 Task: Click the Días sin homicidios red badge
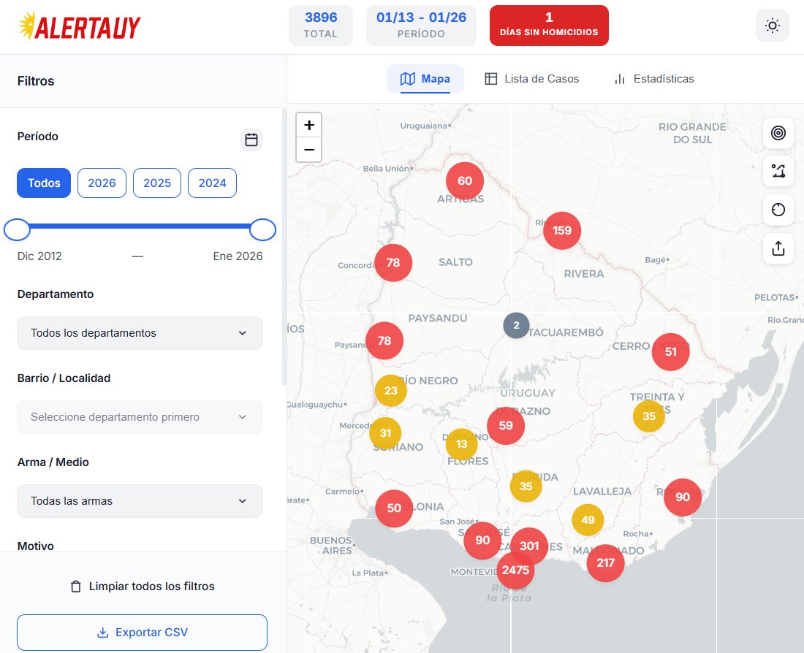(549, 26)
